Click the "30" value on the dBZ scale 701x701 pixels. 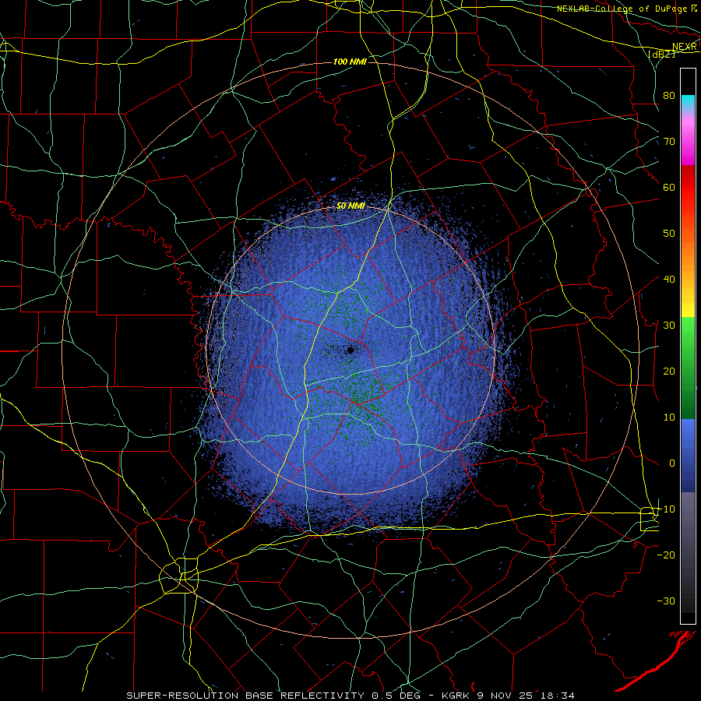click(669, 325)
